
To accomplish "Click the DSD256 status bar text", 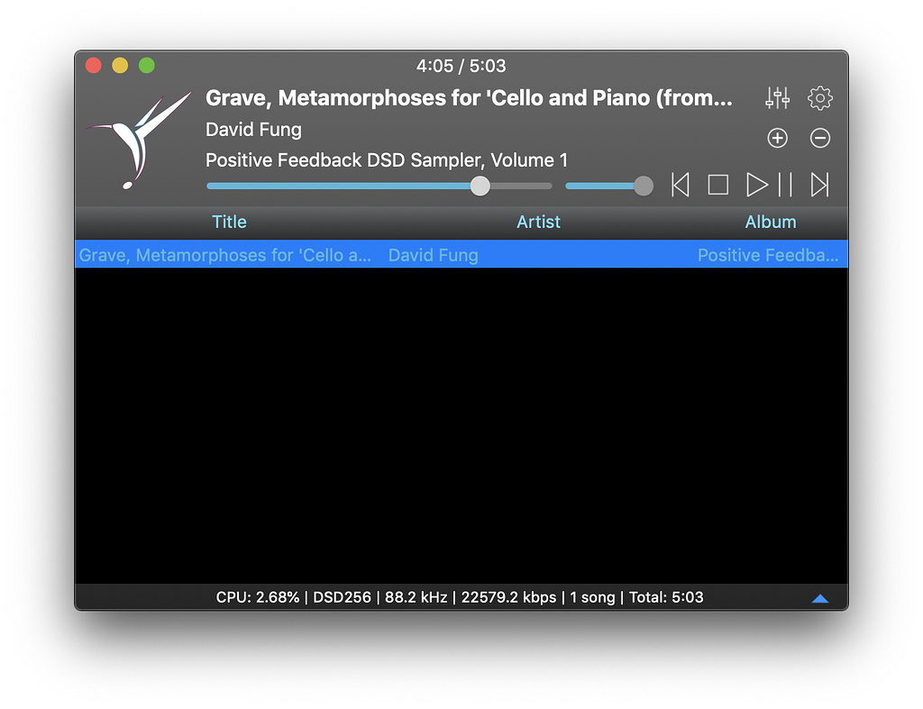I will (342, 596).
